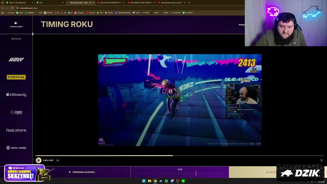This screenshot has height=184, width=327.
Task: Go to Poprzednia Kategoria
Action: click(x=82, y=172)
